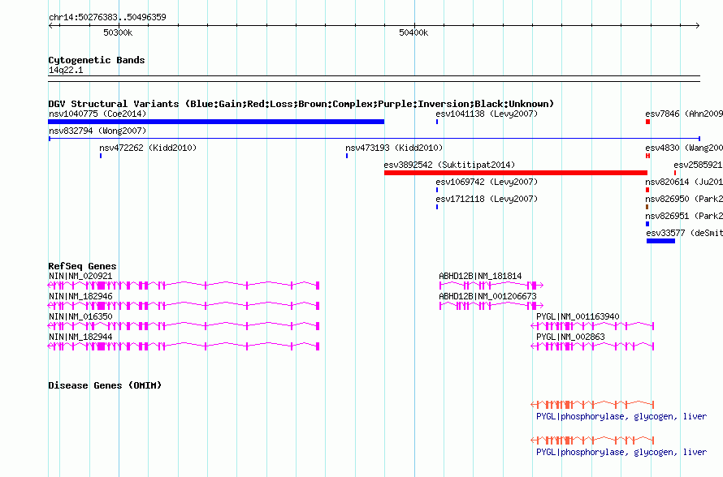Viewport: 723px width, 477px height.
Task: Click the nsv473193 small blue marker
Action: tap(347, 156)
